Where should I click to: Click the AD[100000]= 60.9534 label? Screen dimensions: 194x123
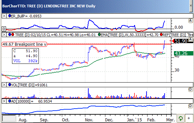coord(31,101)
